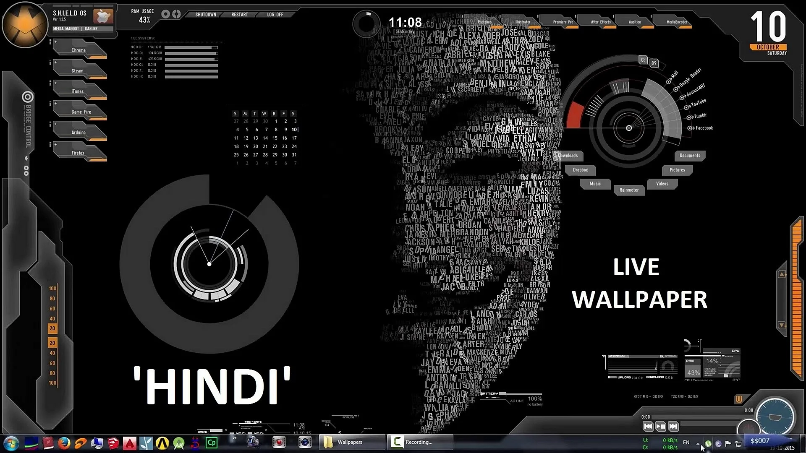Open the Music folder button
This screenshot has width=806, height=453.
click(595, 184)
